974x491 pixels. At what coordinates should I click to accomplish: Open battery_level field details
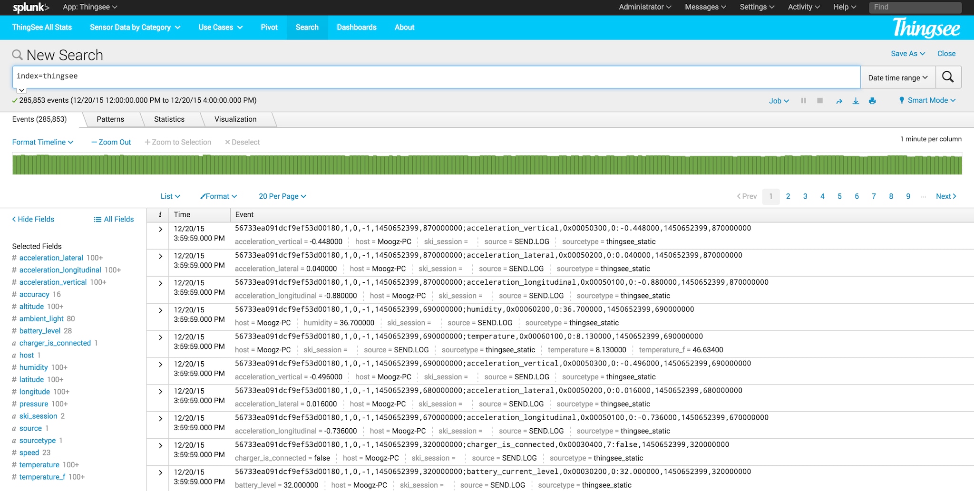click(x=40, y=331)
